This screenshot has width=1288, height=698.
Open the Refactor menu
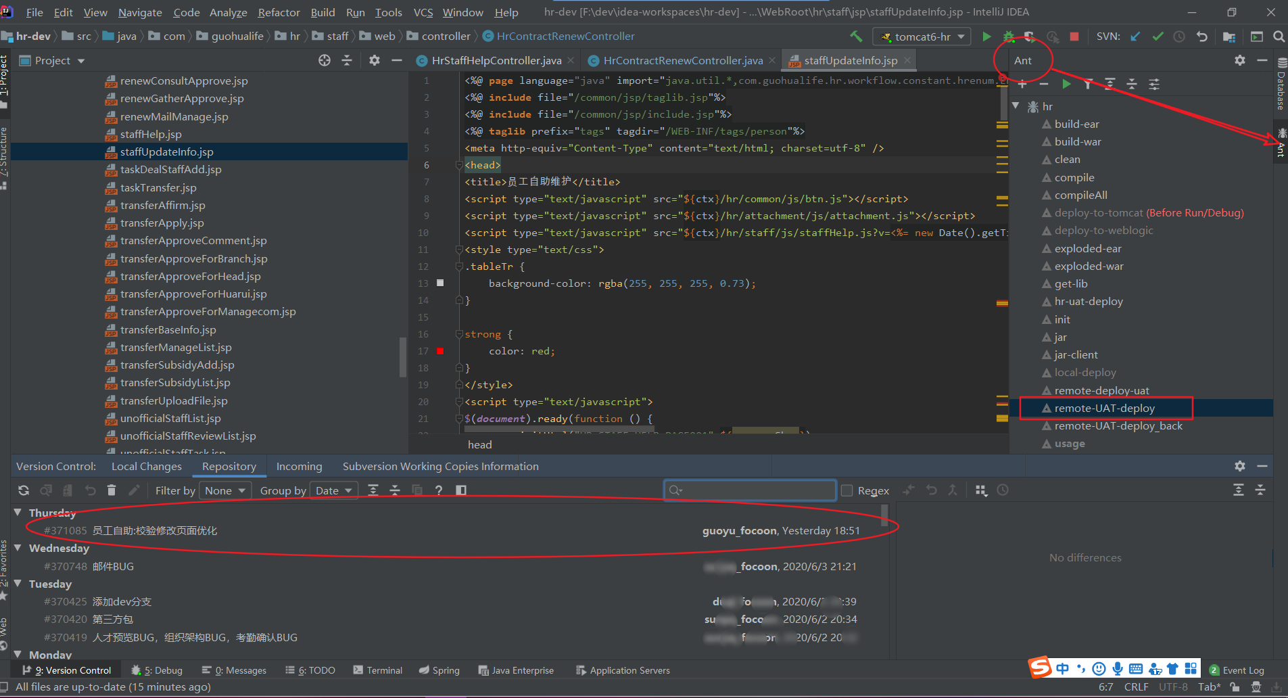pos(279,12)
